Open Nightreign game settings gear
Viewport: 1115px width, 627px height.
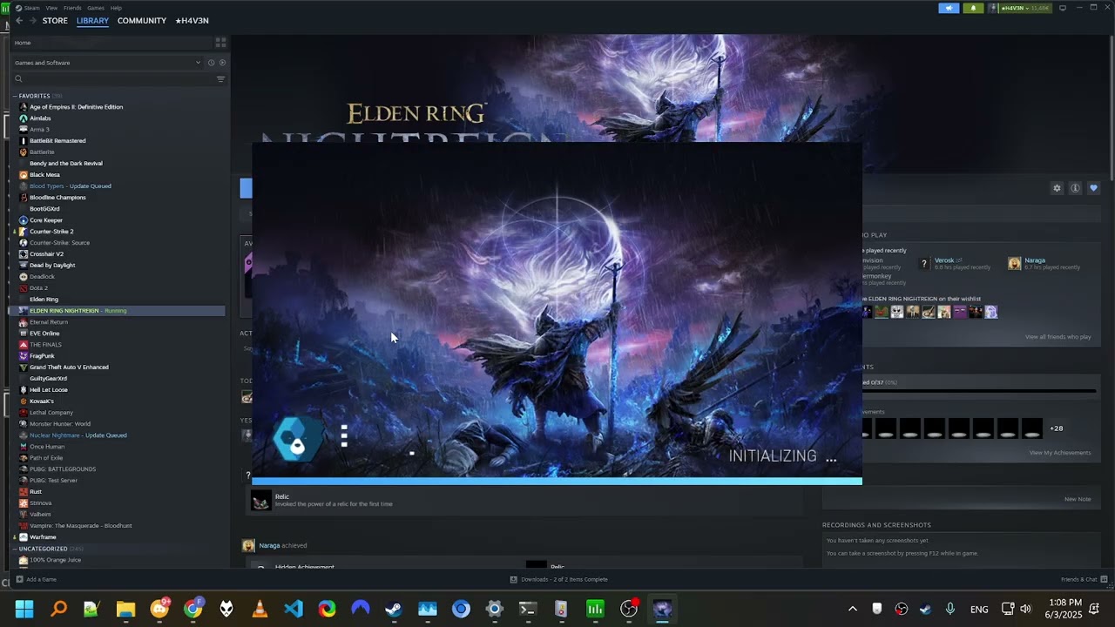[1057, 188]
